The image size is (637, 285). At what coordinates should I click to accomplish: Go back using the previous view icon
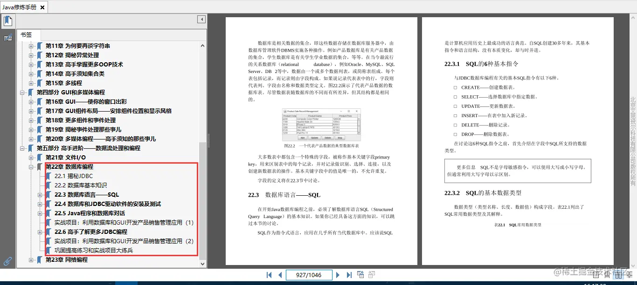(x=360, y=274)
